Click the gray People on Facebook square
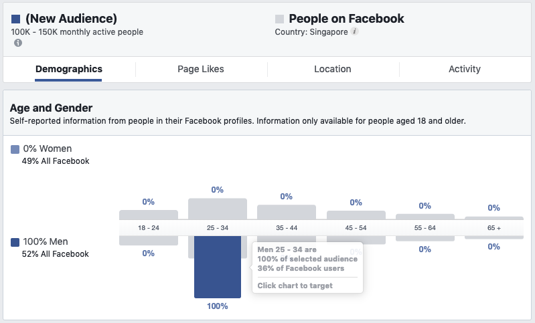 [x=280, y=19]
